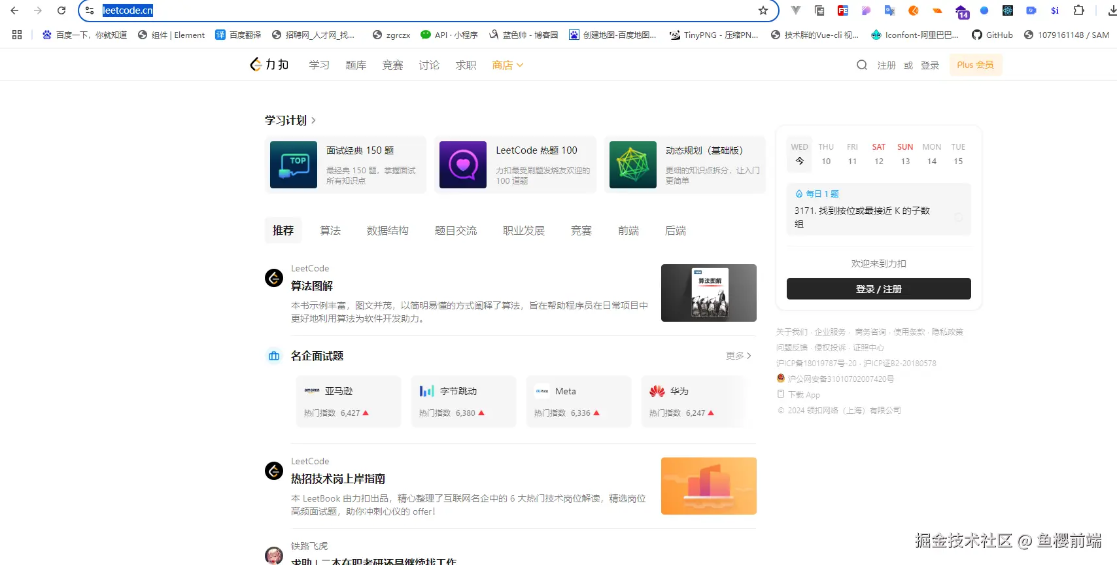1117x565 pixels.
Task: Open the $i extension icon
Action: (1055, 10)
